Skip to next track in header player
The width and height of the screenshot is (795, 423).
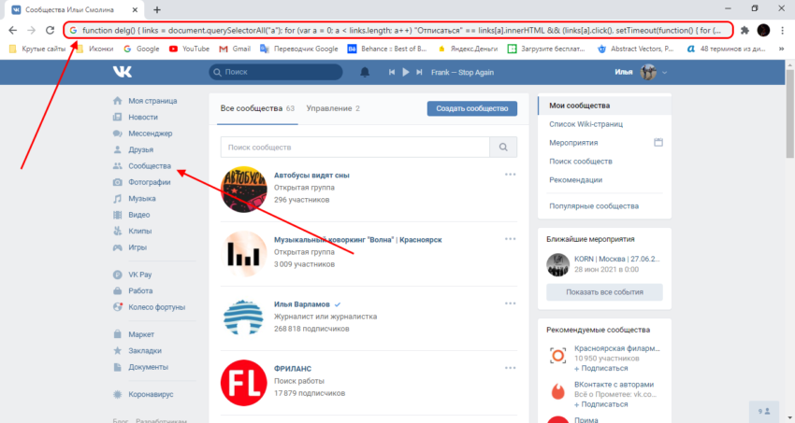[415, 72]
